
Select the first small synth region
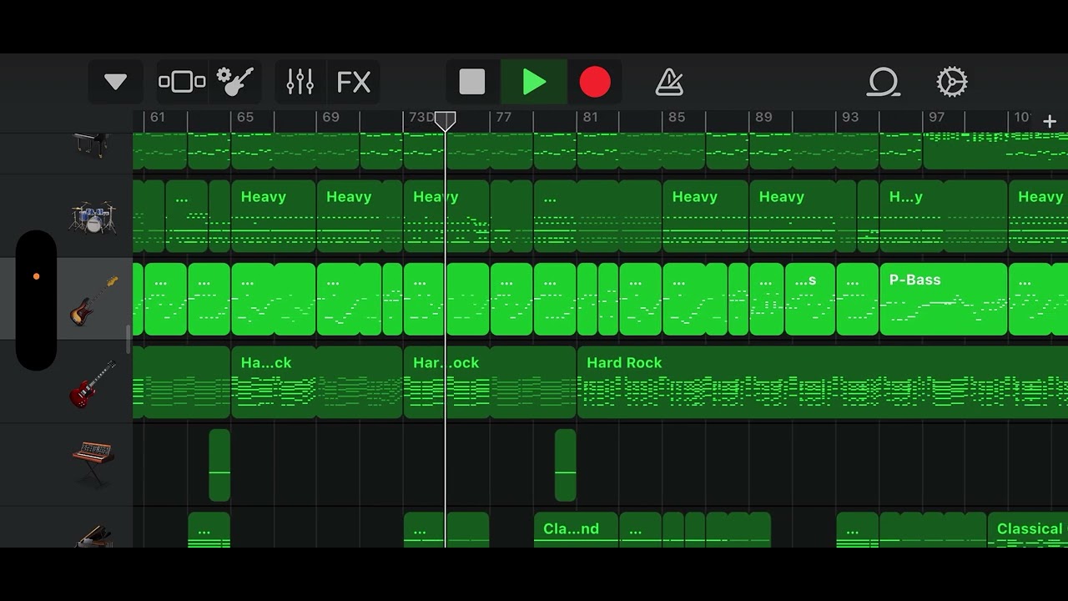click(219, 465)
